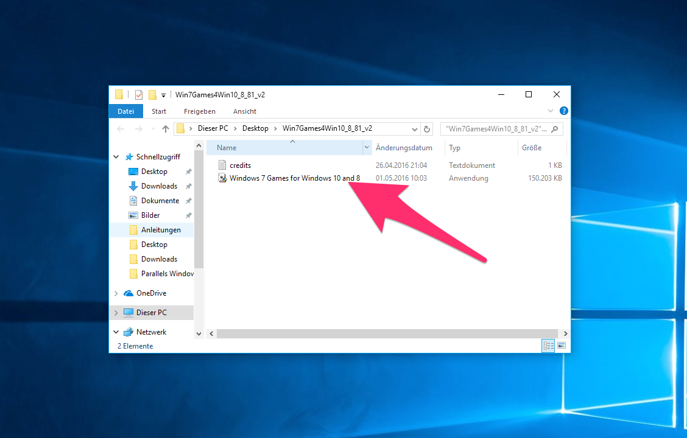Click Desktop in the address breadcrumb
Screen dimensions: 687x438
(x=255, y=128)
